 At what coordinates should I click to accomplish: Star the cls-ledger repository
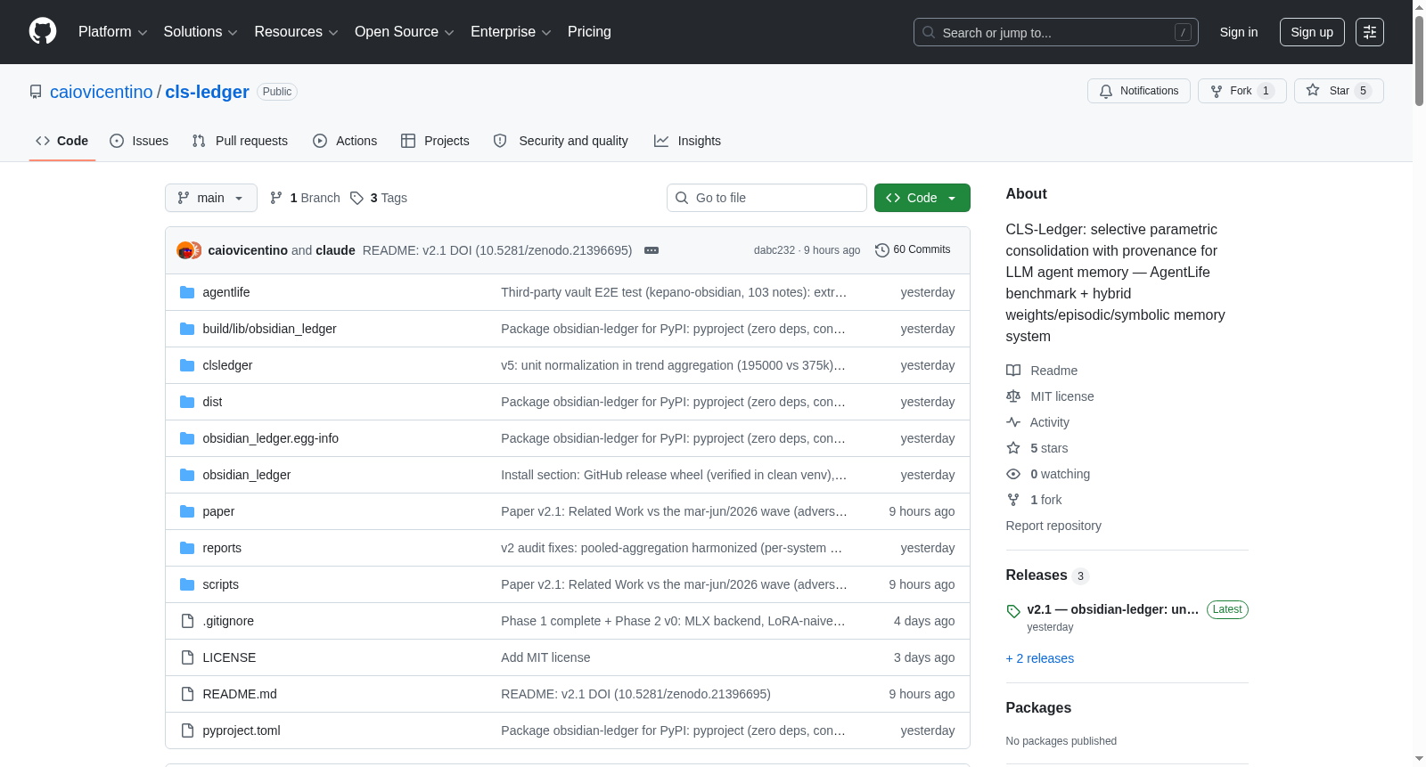click(x=1339, y=91)
